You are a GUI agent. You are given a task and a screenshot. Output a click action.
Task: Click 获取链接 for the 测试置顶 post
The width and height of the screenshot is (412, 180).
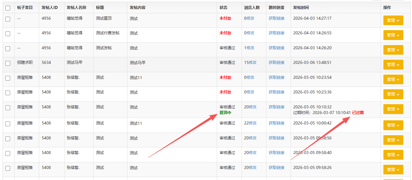(277, 18)
